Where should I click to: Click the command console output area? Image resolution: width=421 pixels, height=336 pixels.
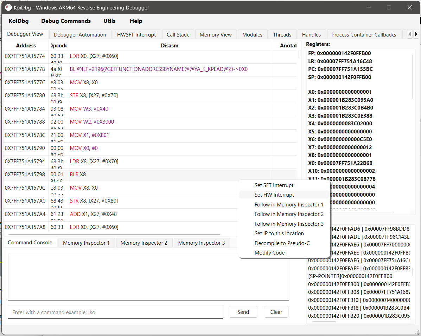click(x=148, y=277)
